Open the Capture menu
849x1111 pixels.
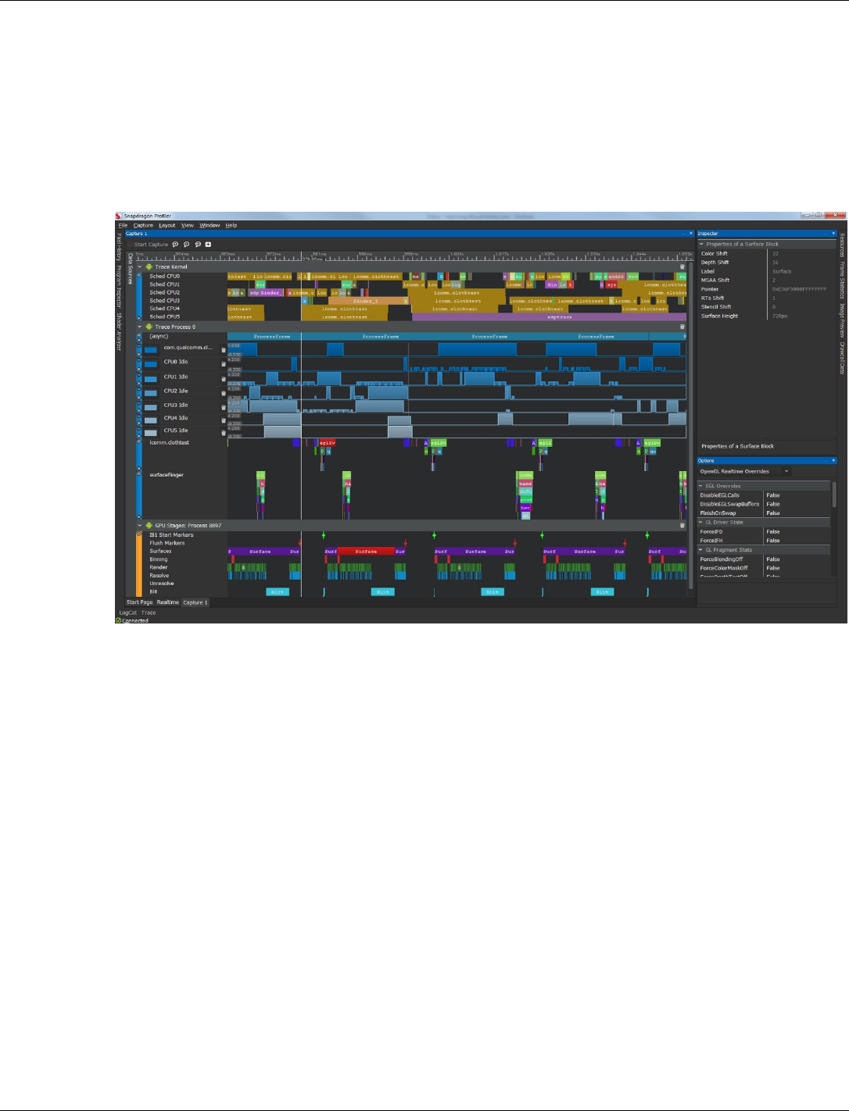tap(143, 225)
